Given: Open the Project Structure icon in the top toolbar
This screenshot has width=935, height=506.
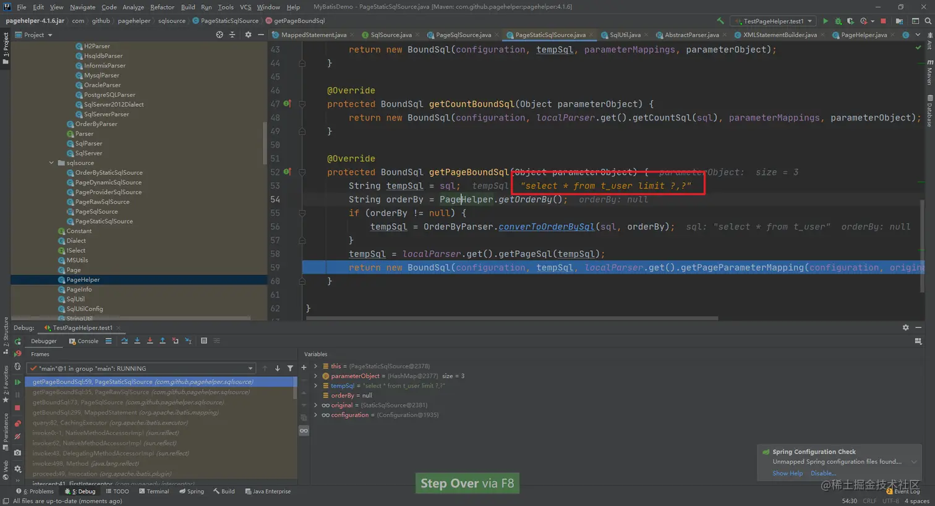Looking at the screenshot, I should 899,21.
